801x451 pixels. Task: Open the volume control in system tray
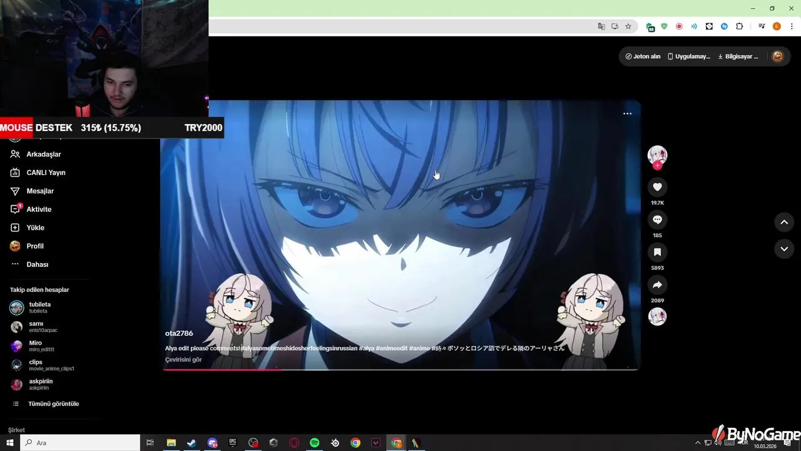tap(718, 443)
